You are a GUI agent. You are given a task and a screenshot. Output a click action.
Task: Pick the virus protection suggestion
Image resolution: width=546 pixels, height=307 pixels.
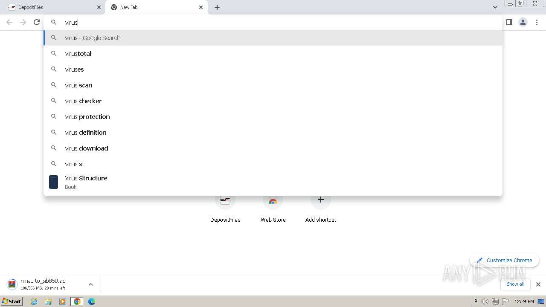pyautogui.click(x=273, y=116)
